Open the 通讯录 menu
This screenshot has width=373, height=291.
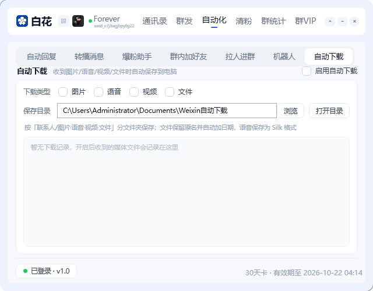point(154,21)
